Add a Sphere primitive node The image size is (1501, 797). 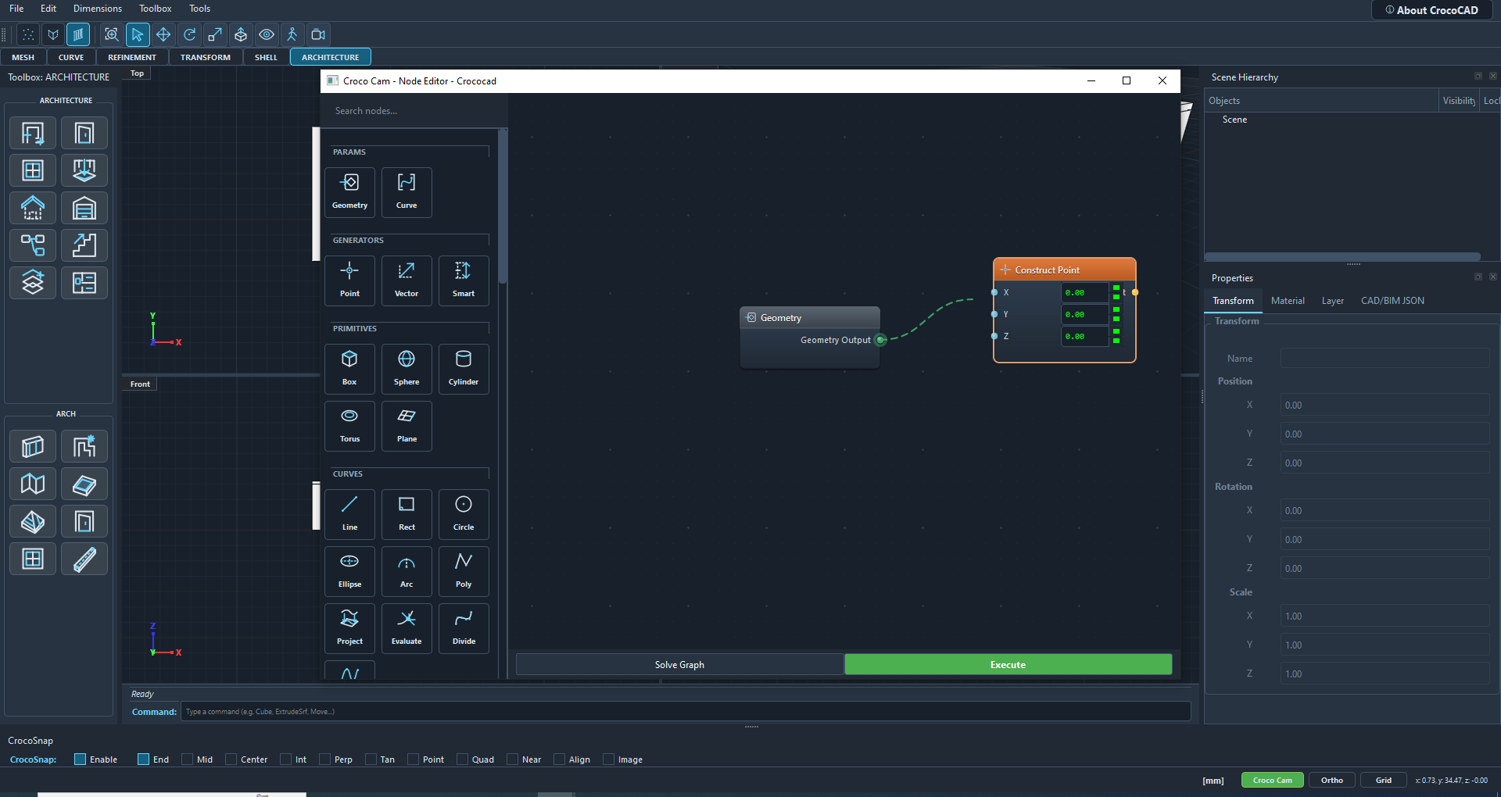pos(407,369)
